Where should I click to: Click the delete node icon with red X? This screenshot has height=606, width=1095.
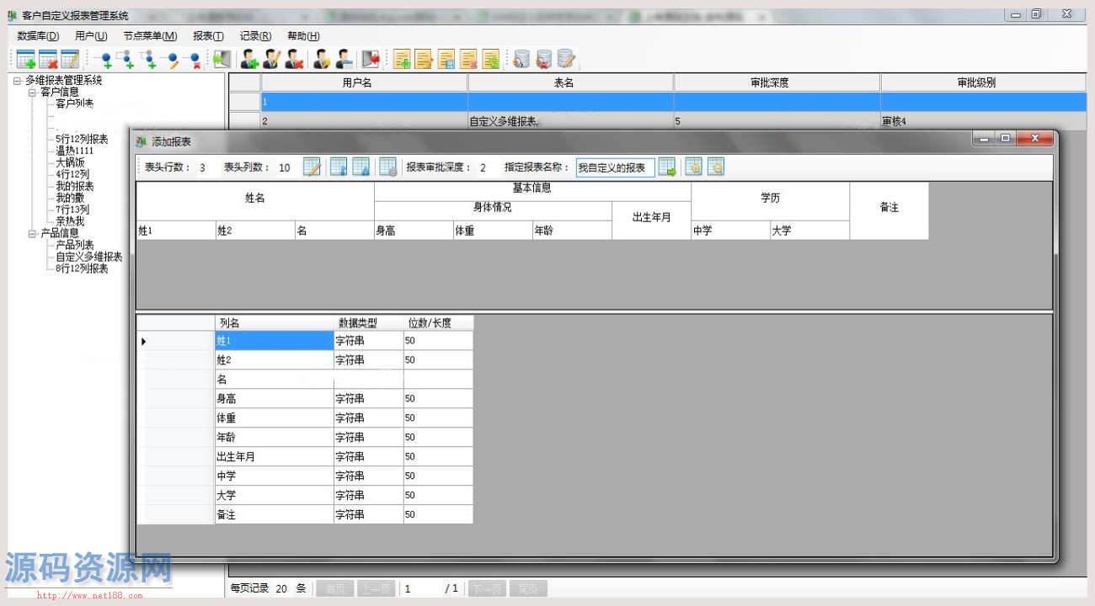click(193, 59)
